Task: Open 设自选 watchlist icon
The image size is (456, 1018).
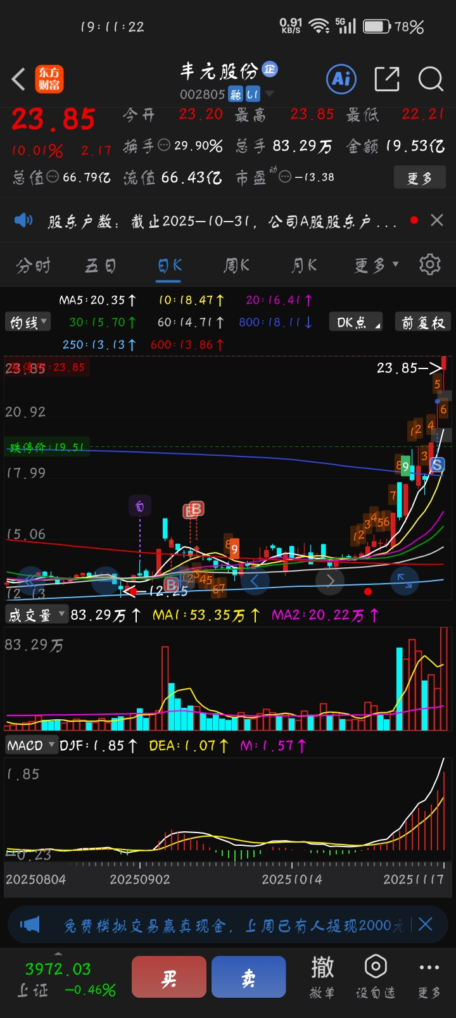Action: click(x=376, y=976)
